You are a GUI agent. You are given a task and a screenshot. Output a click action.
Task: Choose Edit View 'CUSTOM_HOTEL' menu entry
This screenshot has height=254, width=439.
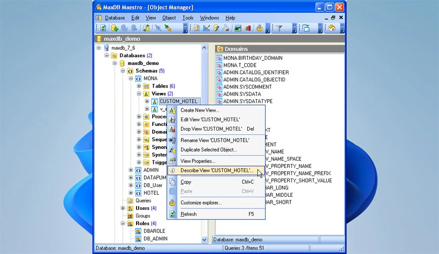(216, 120)
